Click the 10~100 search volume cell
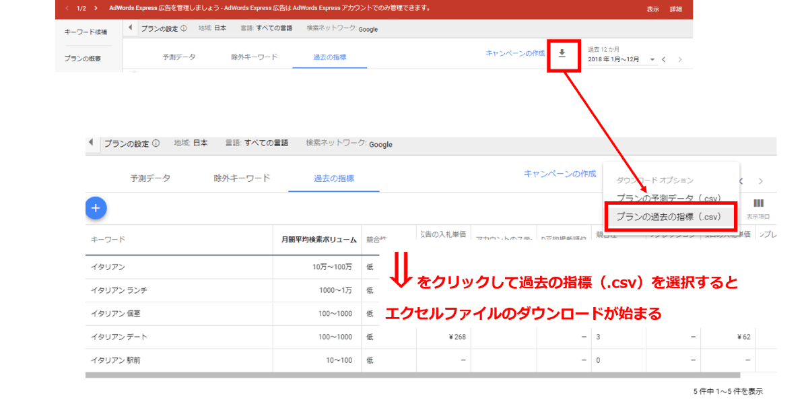This screenshot has width=808, height=404. [339, 360]
